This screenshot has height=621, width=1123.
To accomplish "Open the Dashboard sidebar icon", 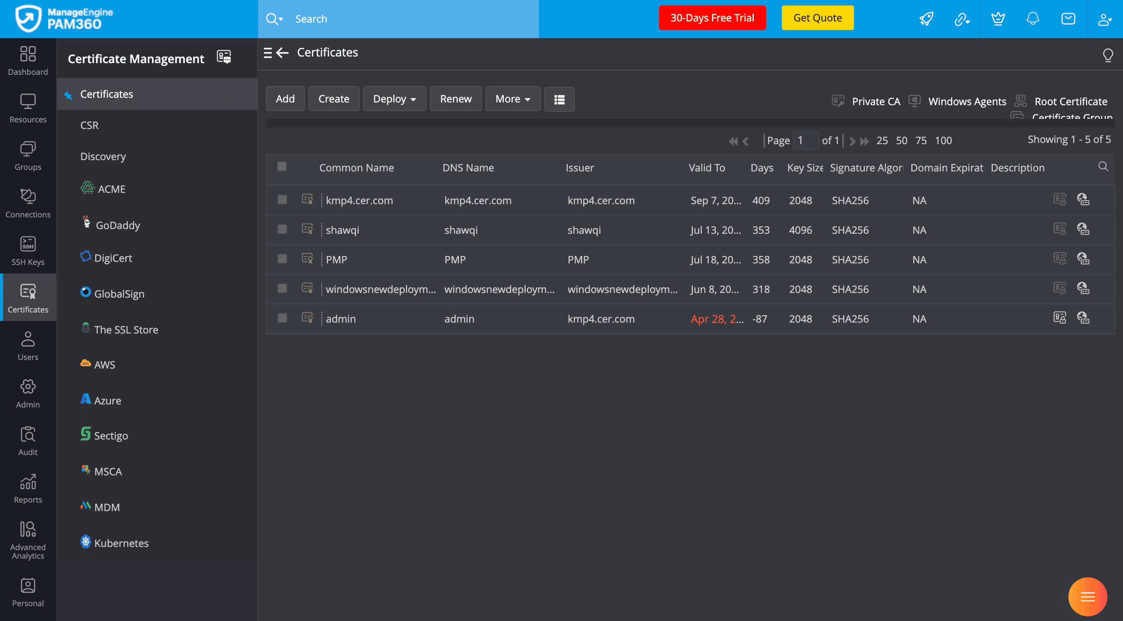I will pyautogui.click(x=28, y=61).
